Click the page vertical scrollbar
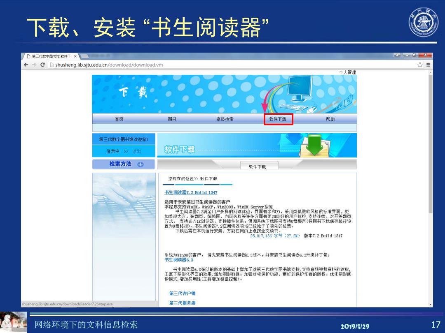Image resolution: width=445 pixels, height=333 pixels. point(431,144)
